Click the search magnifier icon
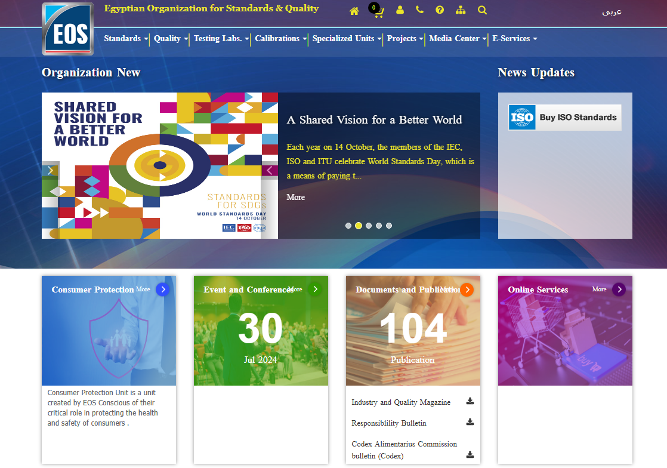This screenshot has height=468, width=667. coord(482,10)
